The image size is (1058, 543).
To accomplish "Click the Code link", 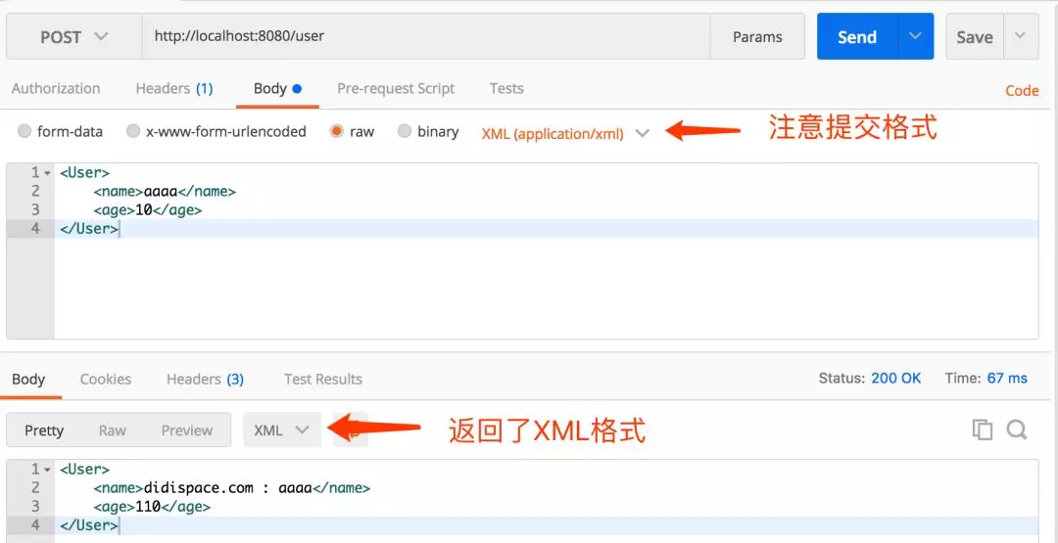I will tap(1022, 90).
